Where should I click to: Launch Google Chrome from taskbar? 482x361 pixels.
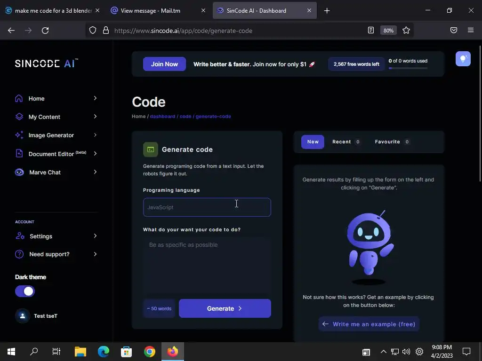pos(149,352)
